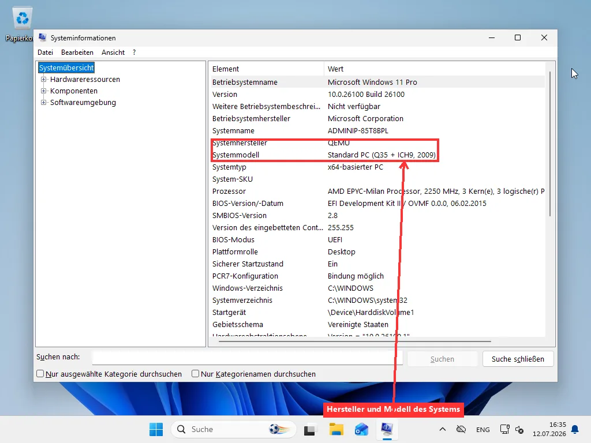Open Task View on the taskbar

(x=309, y=429)
